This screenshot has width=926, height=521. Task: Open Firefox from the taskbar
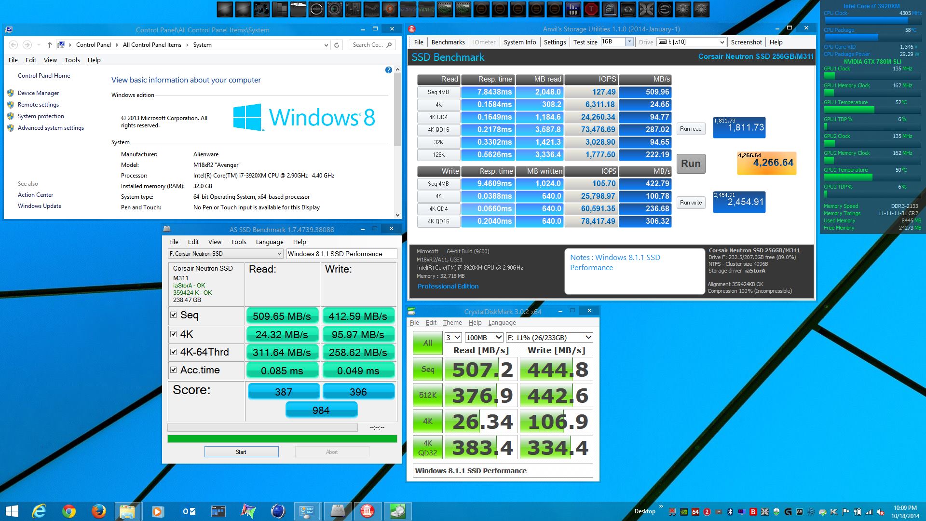(98, 511)
